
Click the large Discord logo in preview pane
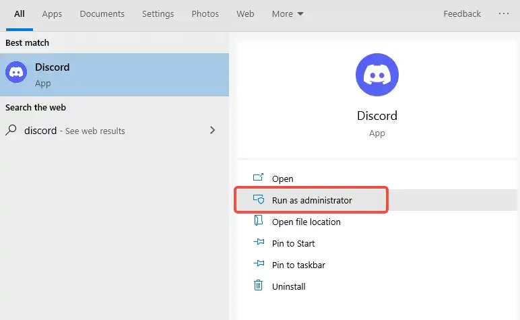click(377, 75)
